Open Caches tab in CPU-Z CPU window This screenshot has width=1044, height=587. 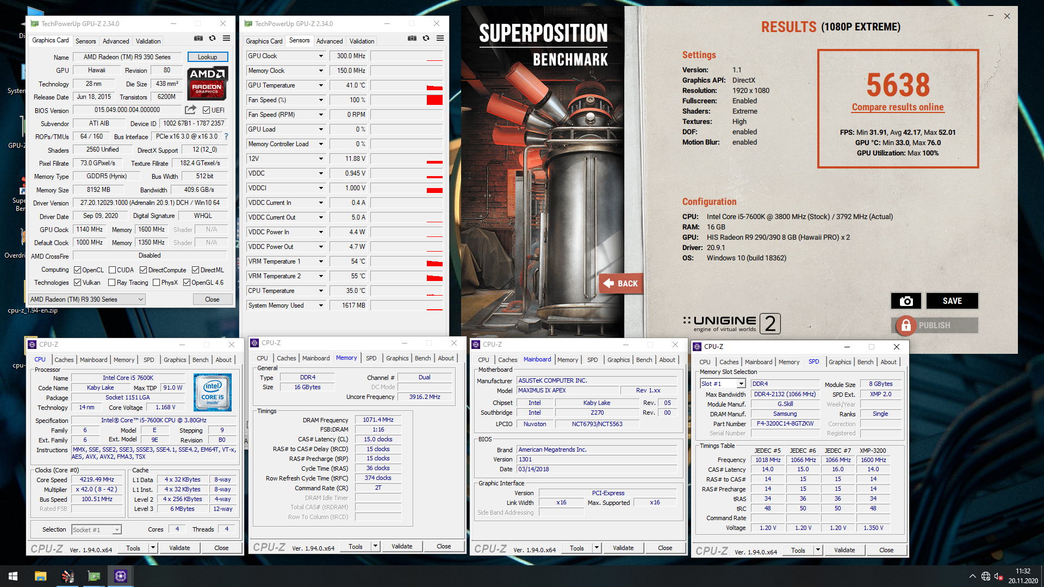[x=64, y=360]
